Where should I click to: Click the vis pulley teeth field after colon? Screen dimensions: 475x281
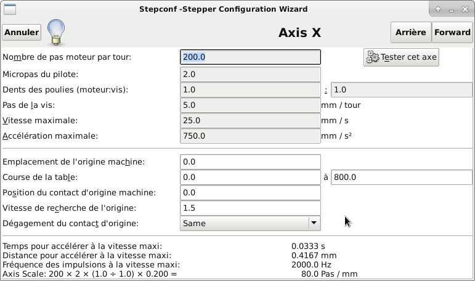tap(402, 90)
